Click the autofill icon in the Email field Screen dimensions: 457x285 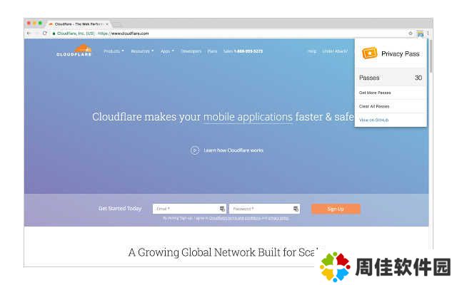[222, 209]
